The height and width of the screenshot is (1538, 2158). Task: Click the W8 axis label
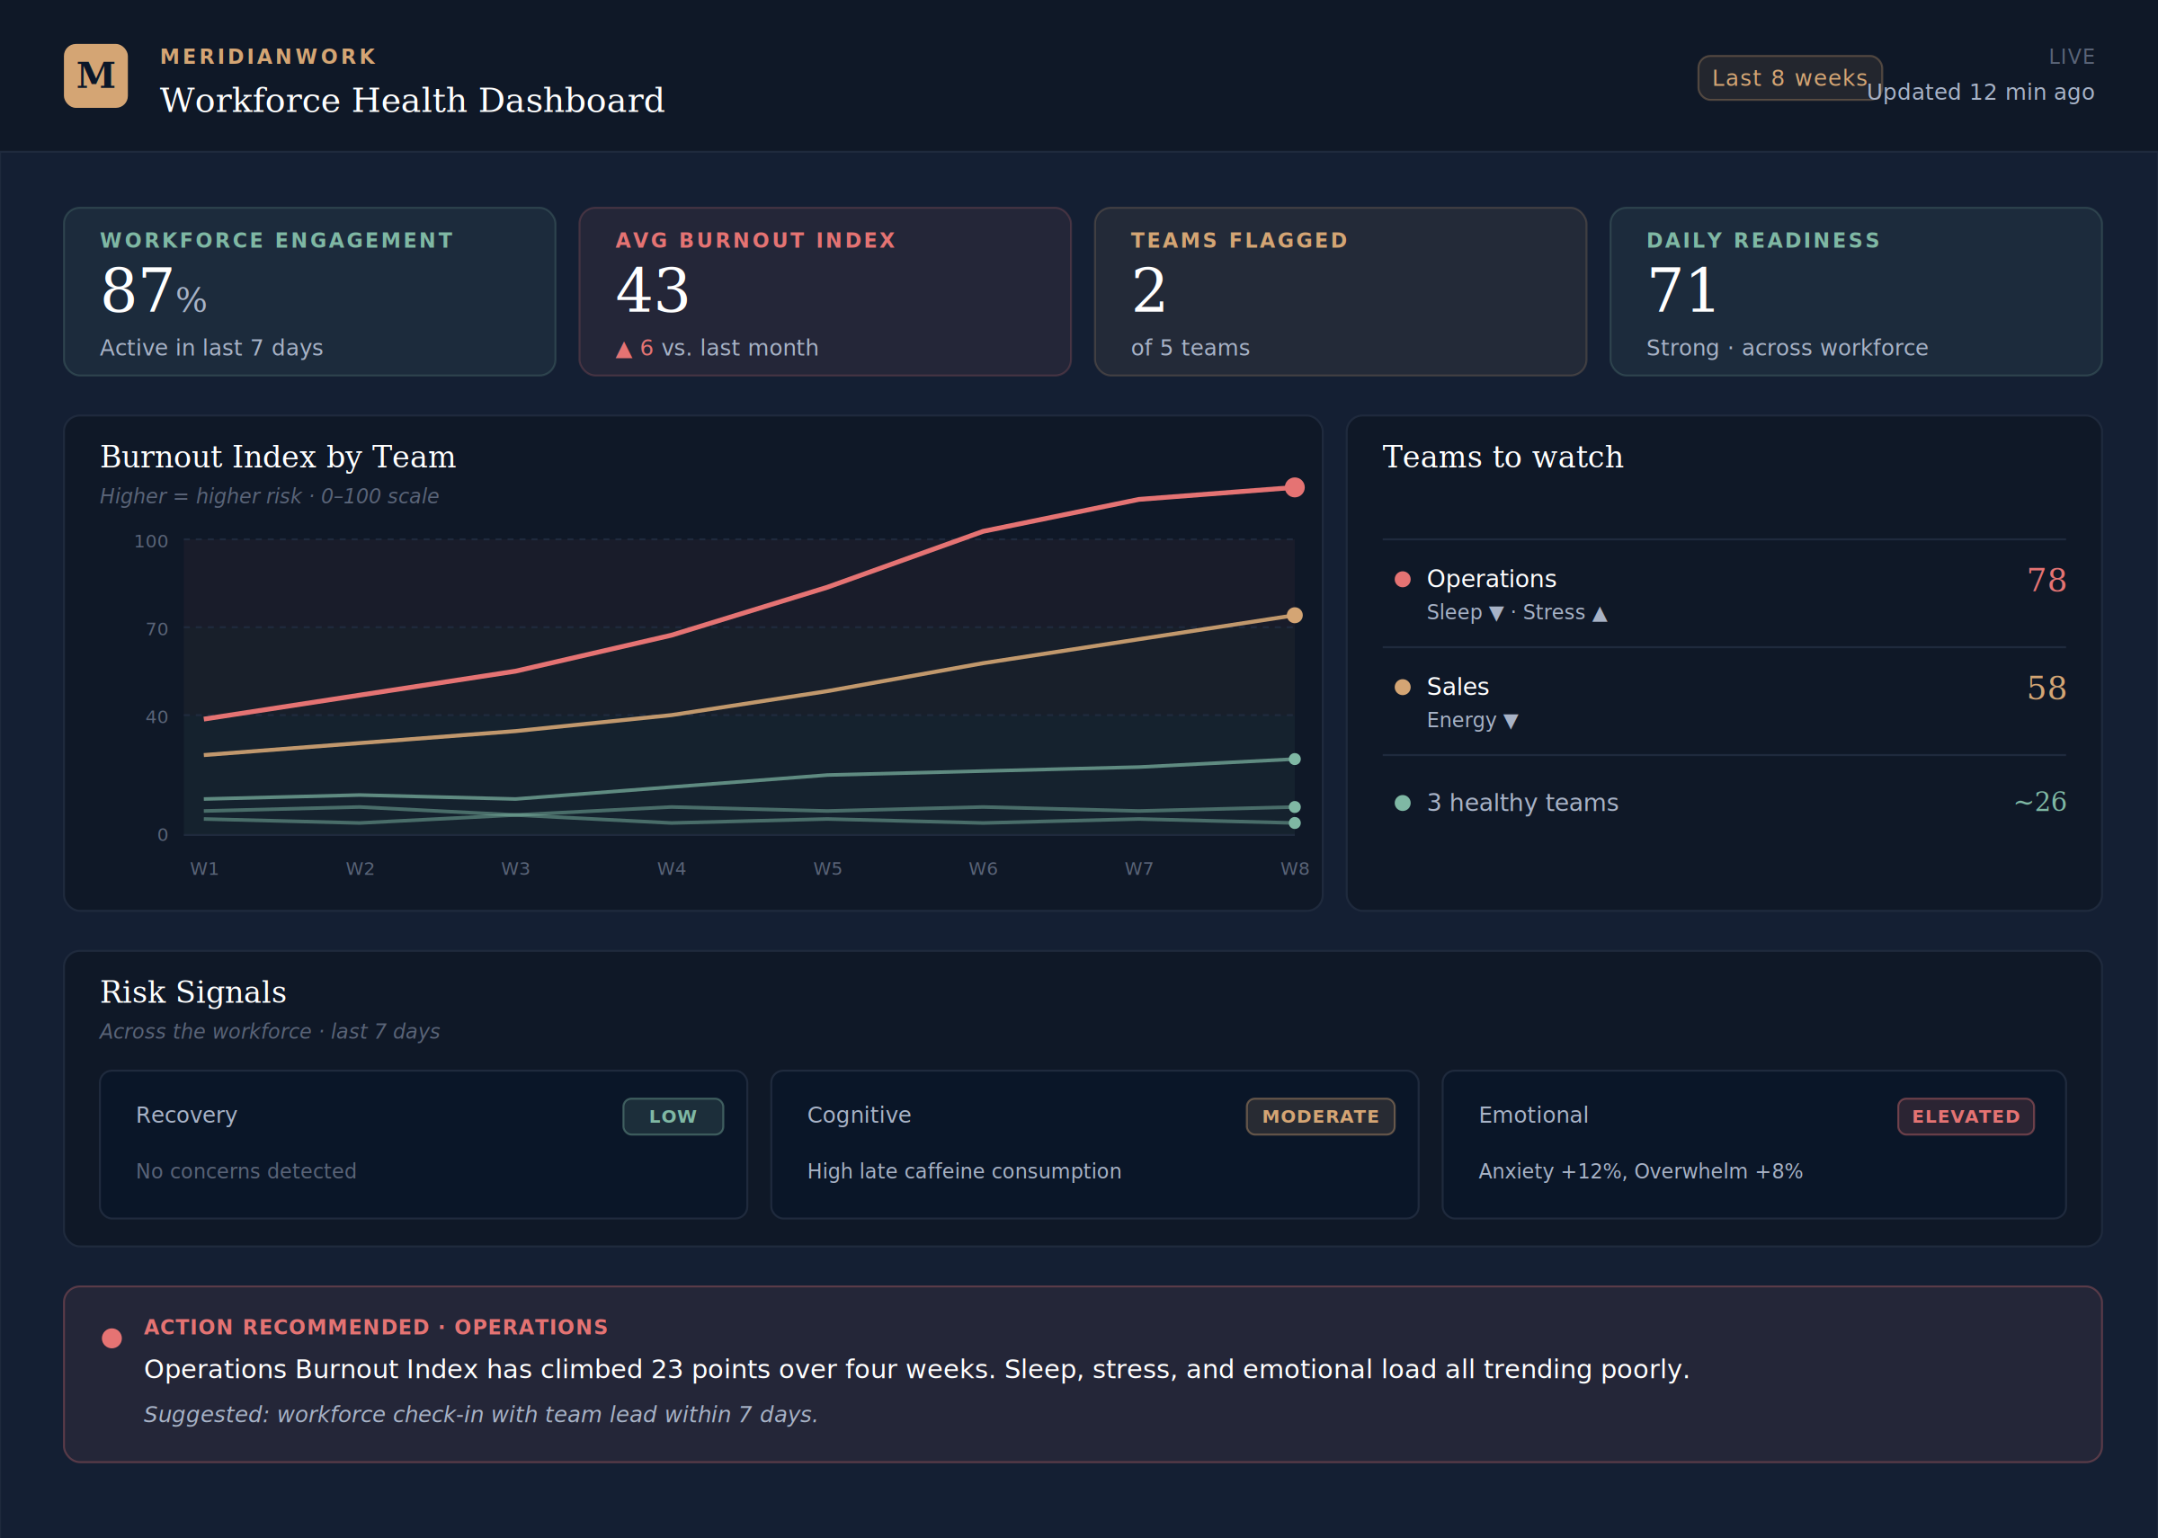click(1295, 868)
